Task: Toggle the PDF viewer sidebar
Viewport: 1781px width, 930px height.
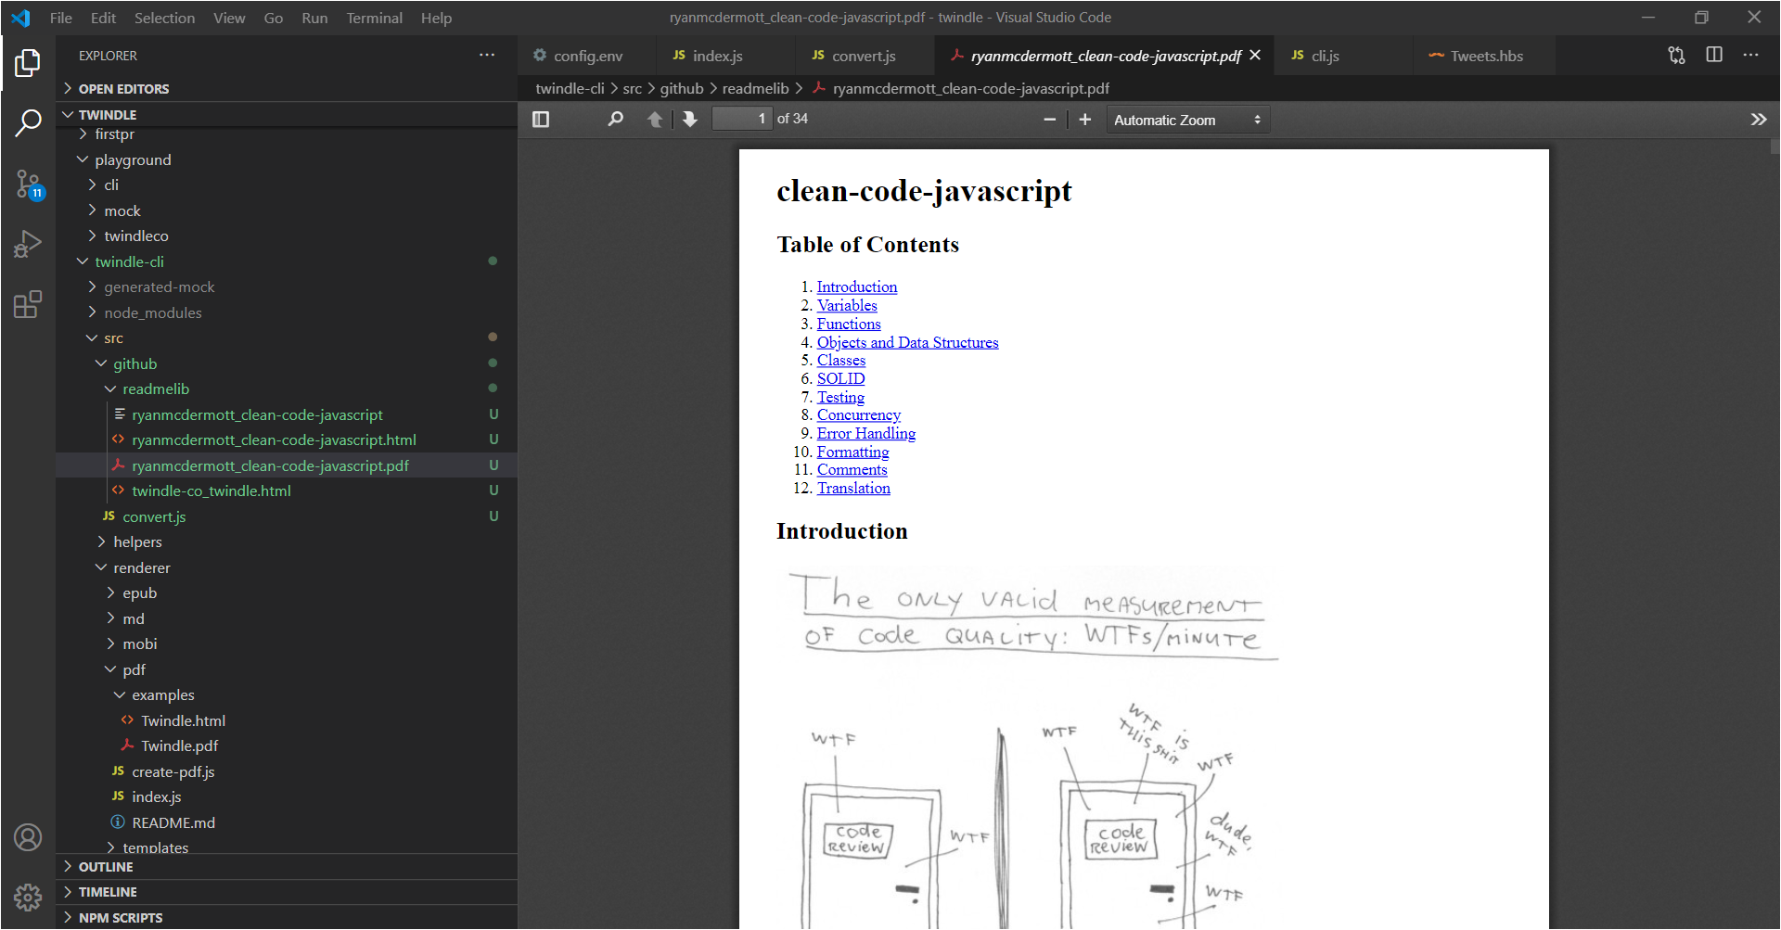Action: click(x=541, y=120)
